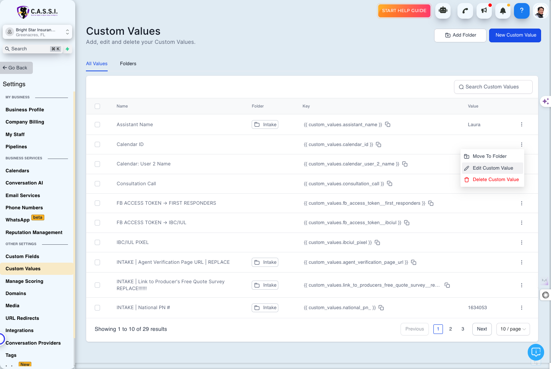The image size is (551, 369).
Task: Open the chat support bubble icon
Action: tap(536, 352)
